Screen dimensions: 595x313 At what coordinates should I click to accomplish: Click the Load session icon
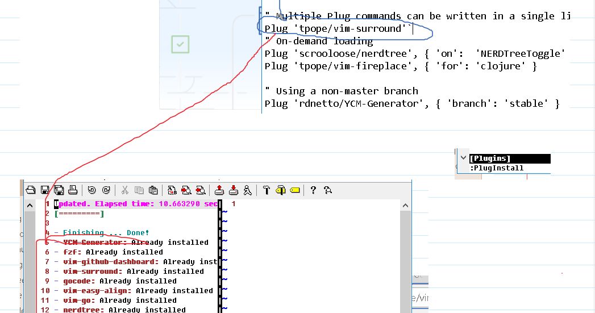point(219,190)
